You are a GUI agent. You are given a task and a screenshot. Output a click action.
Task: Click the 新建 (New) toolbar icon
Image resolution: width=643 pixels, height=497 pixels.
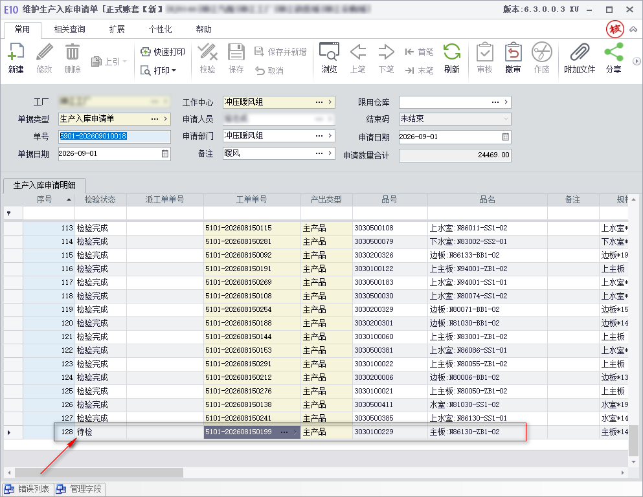[x=16, y=58]
